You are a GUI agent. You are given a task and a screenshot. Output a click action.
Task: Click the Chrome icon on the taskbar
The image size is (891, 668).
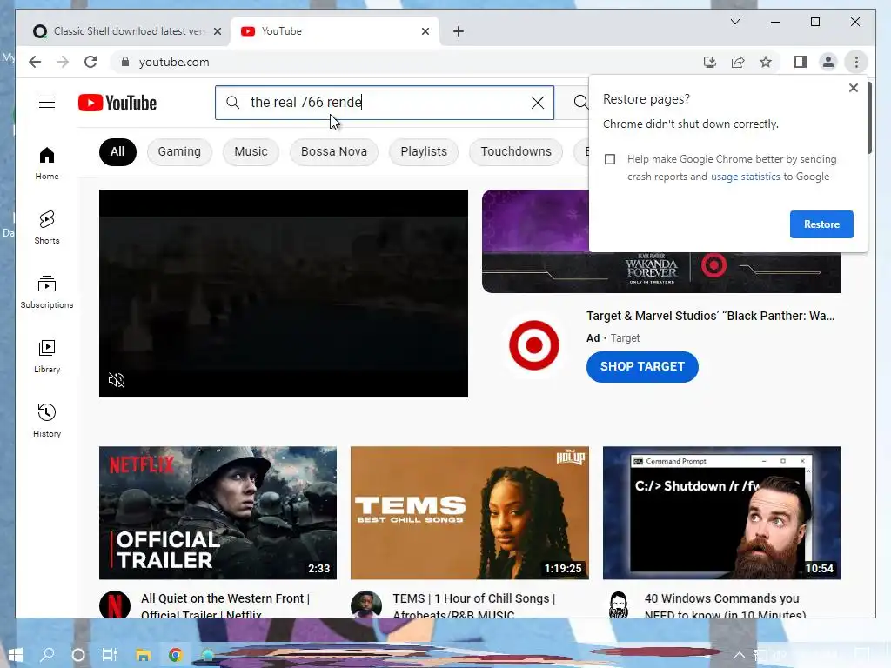tap(176, 655)
